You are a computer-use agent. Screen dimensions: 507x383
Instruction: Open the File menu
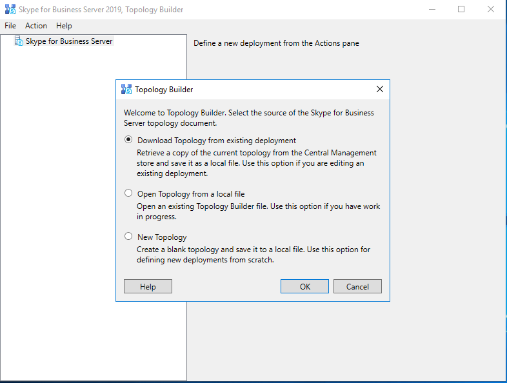point(10,26)
